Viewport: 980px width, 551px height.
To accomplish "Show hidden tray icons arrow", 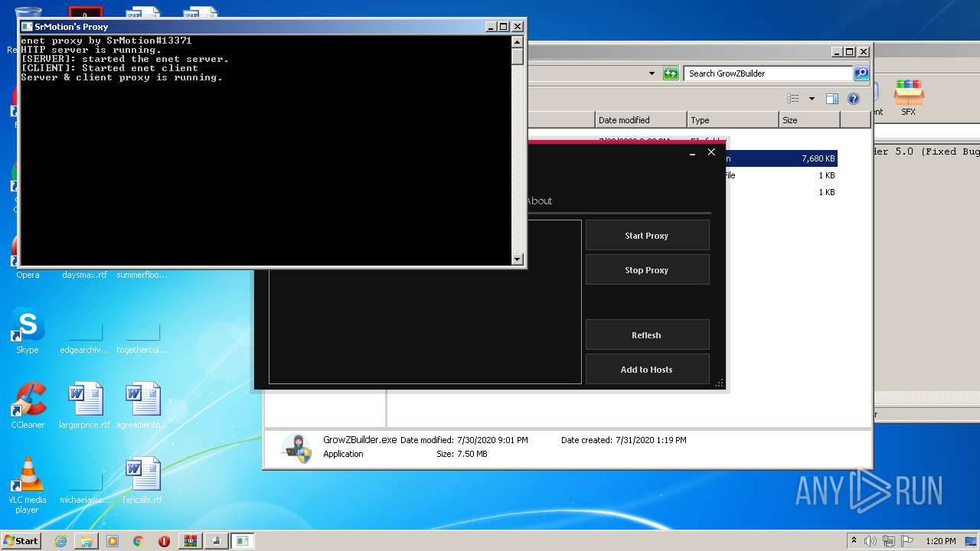I will tap(854, 541).
